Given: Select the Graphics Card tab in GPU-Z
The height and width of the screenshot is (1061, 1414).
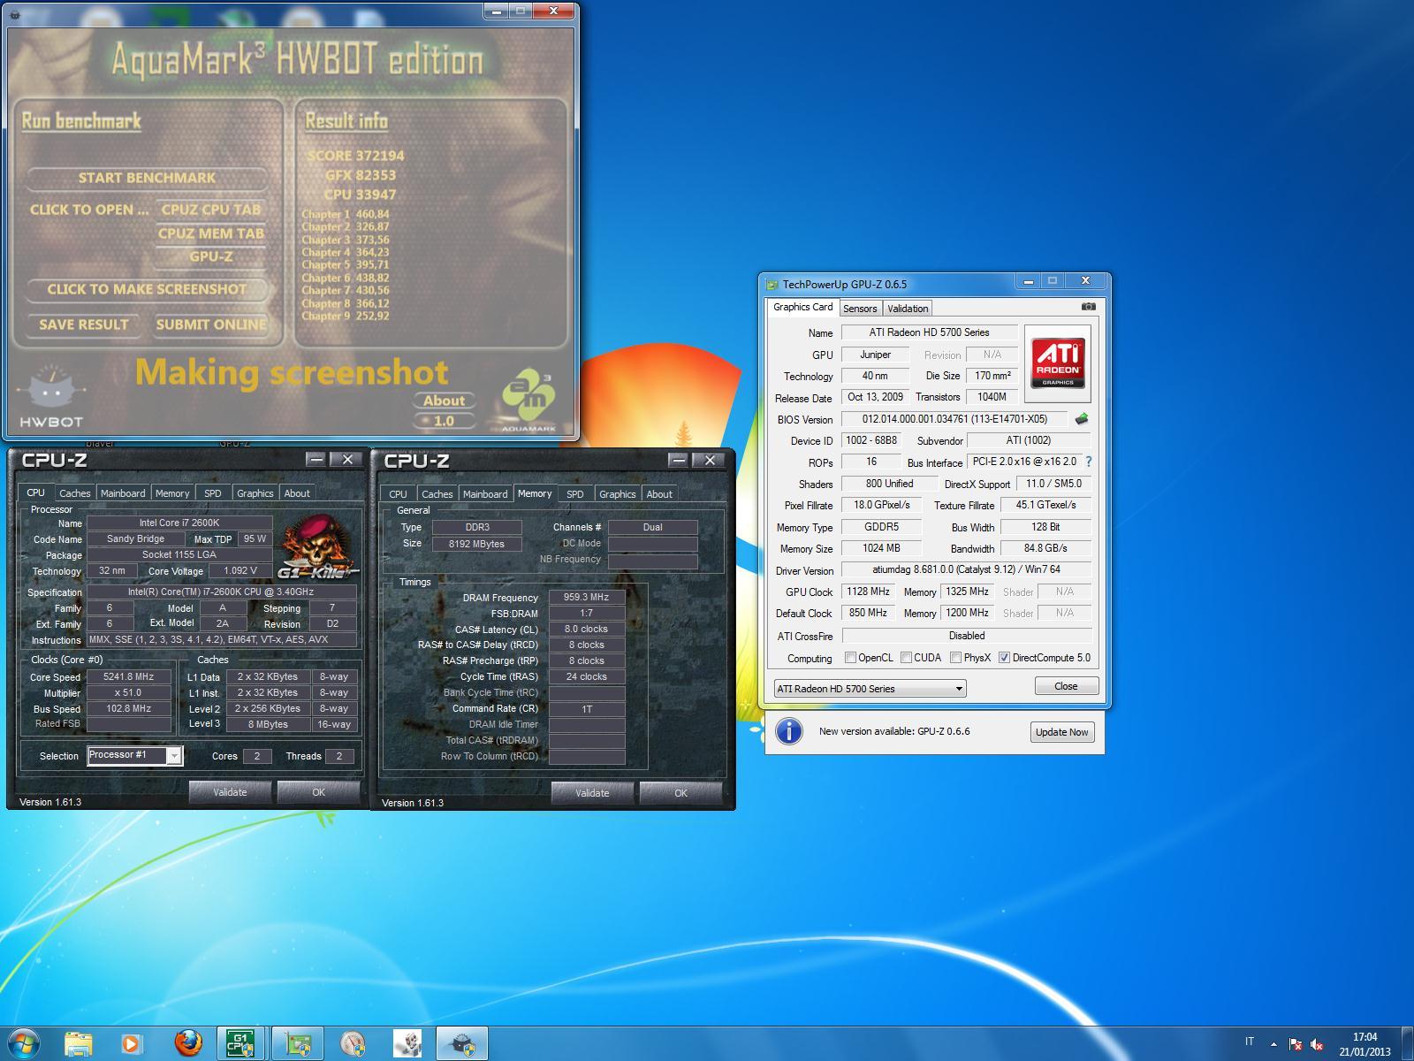Looking at the screenshot, I should point(802,307).
